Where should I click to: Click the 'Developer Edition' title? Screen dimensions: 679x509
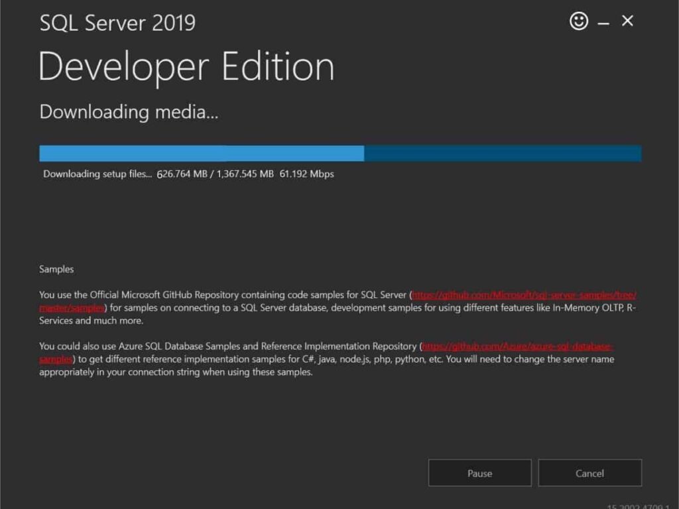[x=186, y=67]
